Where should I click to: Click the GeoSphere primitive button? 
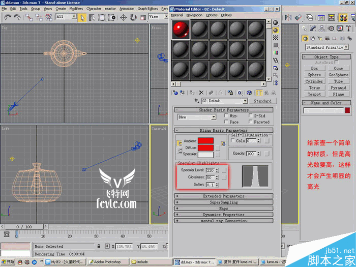338,75
